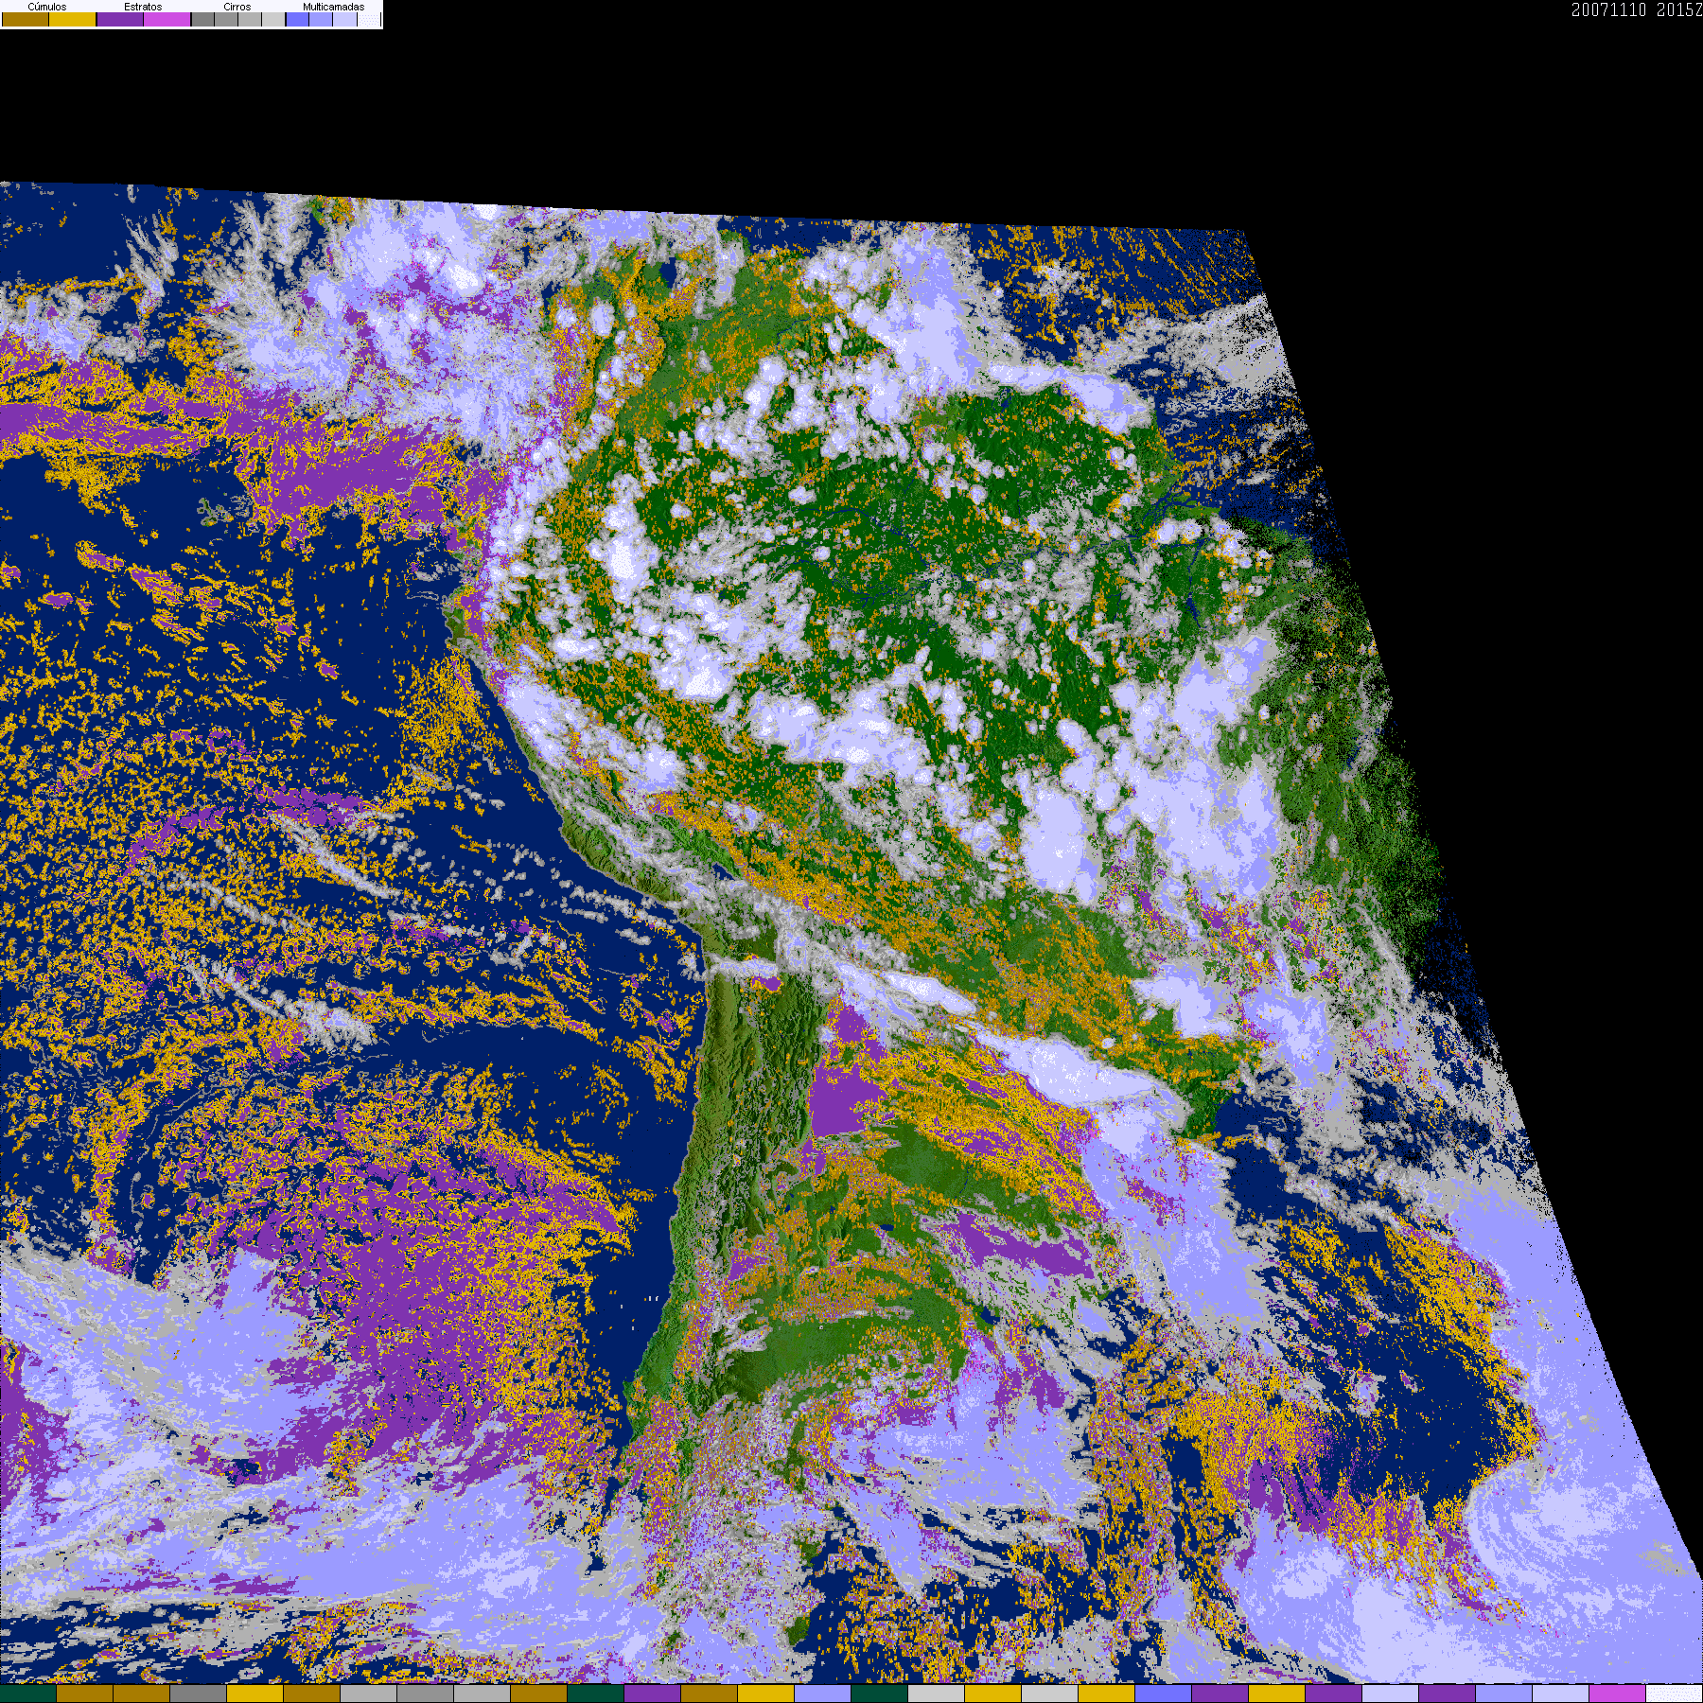Click the magenta cell in the bottom strip

[x=1618, y=1694]
